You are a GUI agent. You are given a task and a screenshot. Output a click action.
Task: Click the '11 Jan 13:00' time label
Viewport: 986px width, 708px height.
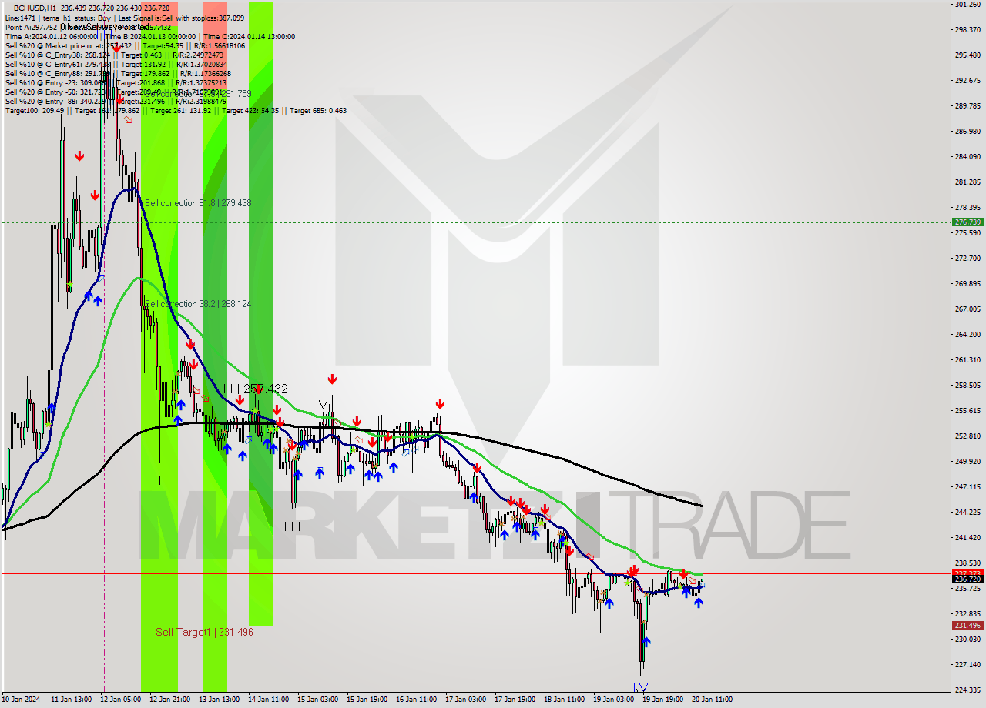(71, 700)
